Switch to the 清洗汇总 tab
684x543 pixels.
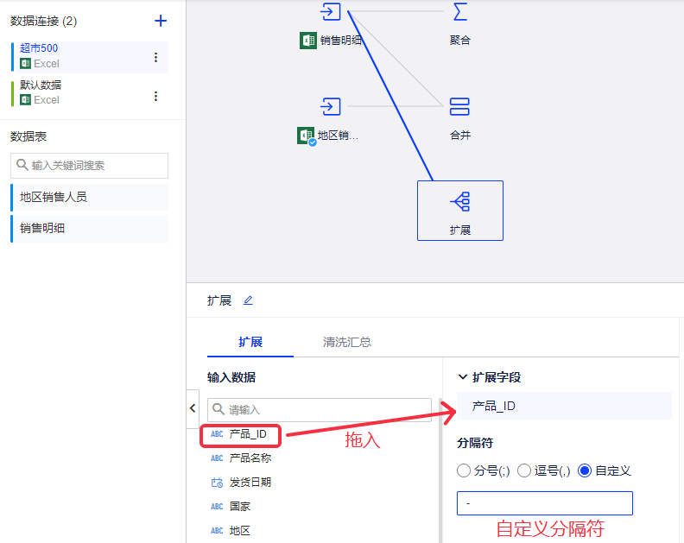[x=347, y=342]
